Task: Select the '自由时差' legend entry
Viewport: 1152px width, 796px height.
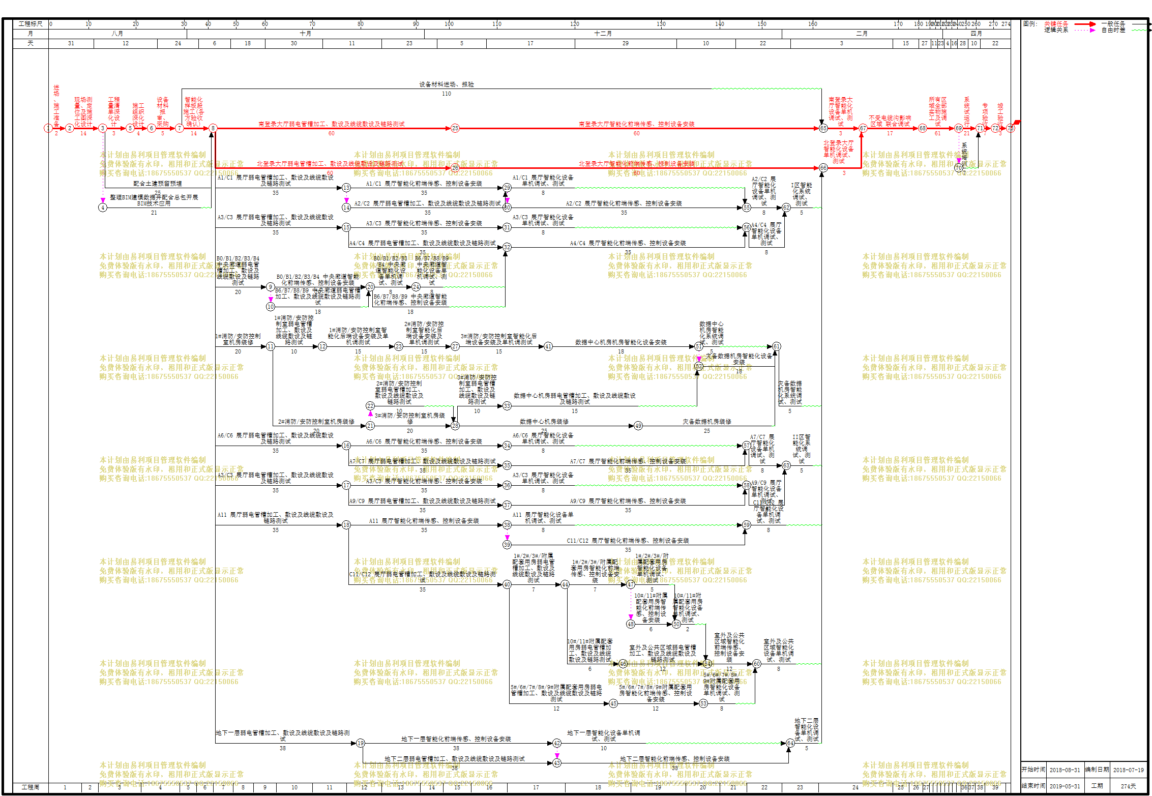Action: coord(1114,30)
